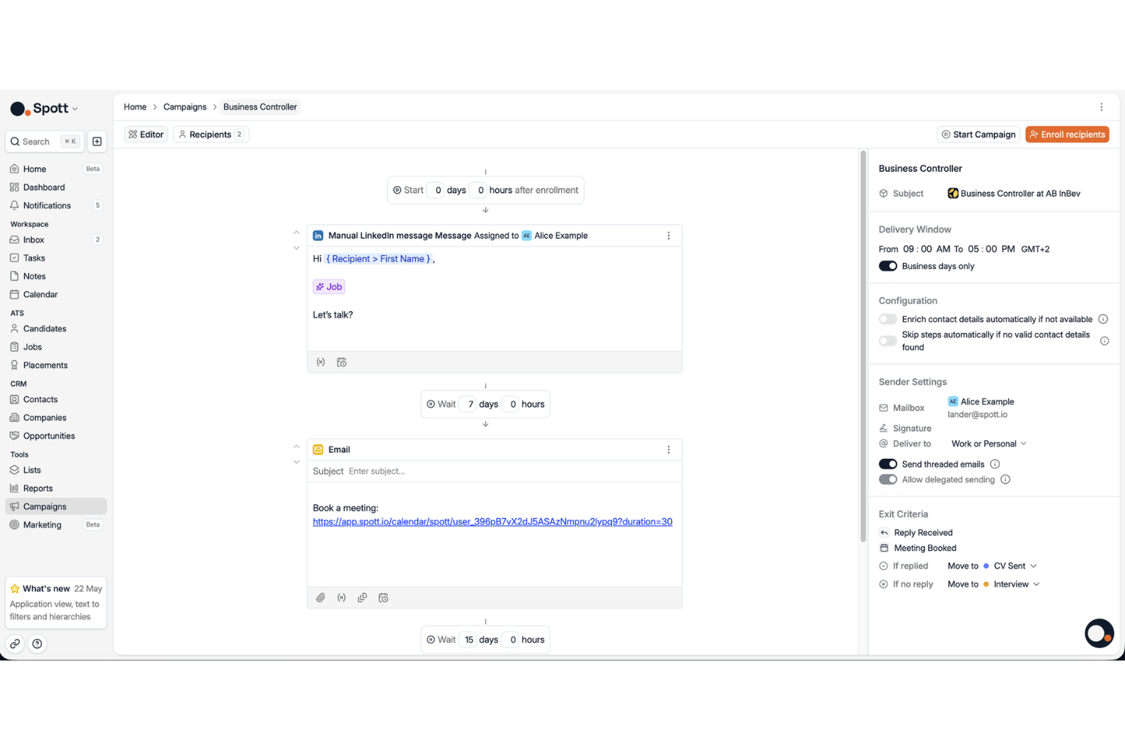Insert calendar link in the LinkedIn message toolbar
Viewport: 1125px width, 750px height.
pyautogui.click(x=342, y=362)
